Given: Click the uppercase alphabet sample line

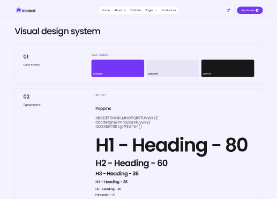Looking at the screenshot, I should point(126,118).
